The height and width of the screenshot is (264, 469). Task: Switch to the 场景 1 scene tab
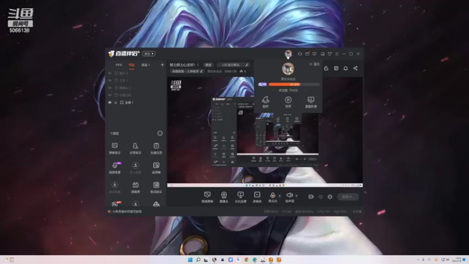[x=145, y=65]
